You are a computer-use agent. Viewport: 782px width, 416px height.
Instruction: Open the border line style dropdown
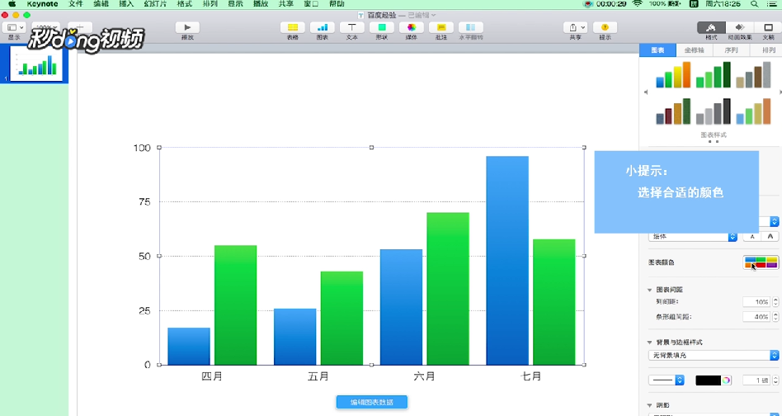pos(667,380)
